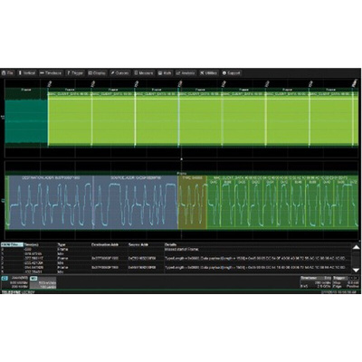362x362 pixels.
Task: Click the Details column header
Action: [170, 244]
